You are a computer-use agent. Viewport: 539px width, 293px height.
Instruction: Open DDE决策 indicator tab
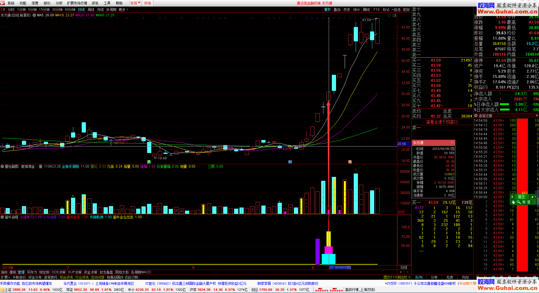click(x=59, y=272)
